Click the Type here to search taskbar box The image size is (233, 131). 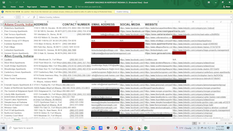[33, 128]
